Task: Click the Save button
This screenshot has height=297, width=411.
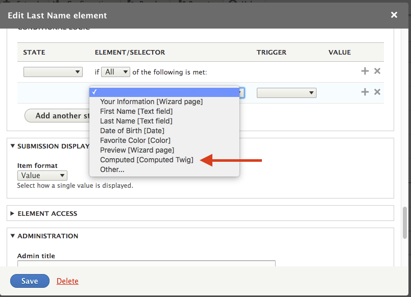Action: (29, 281)
